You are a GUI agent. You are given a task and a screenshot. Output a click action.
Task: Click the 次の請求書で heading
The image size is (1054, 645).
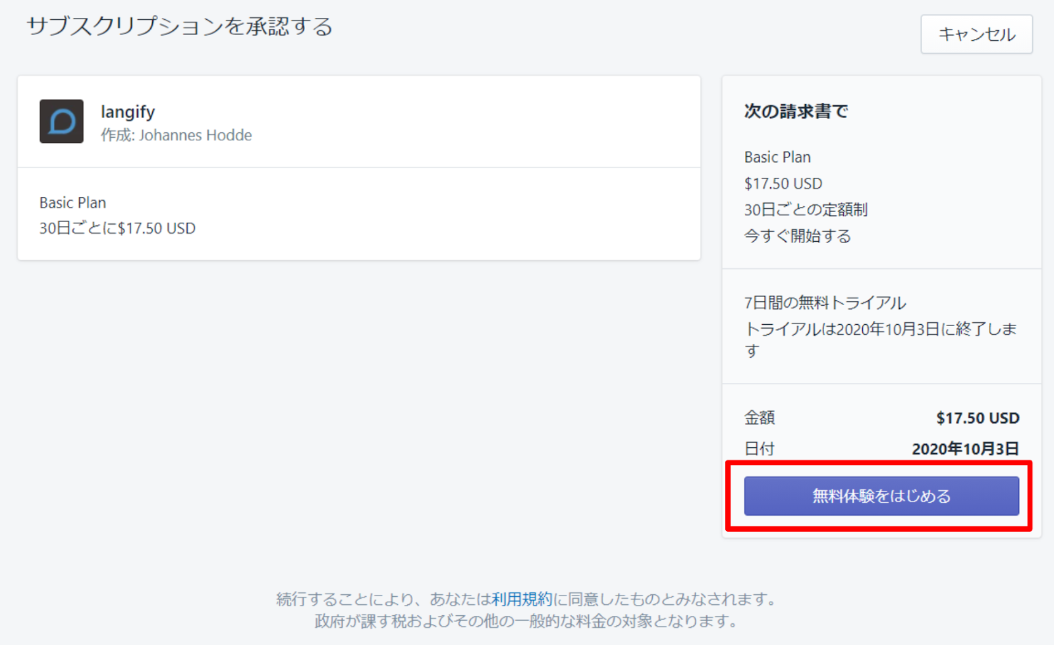tap(796, 111)
